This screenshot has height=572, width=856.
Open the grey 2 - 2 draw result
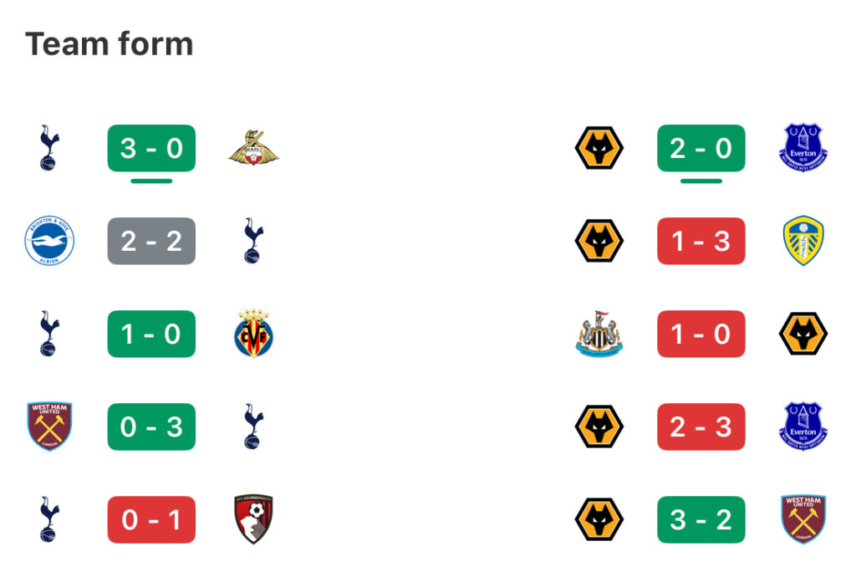pos(151,241)
